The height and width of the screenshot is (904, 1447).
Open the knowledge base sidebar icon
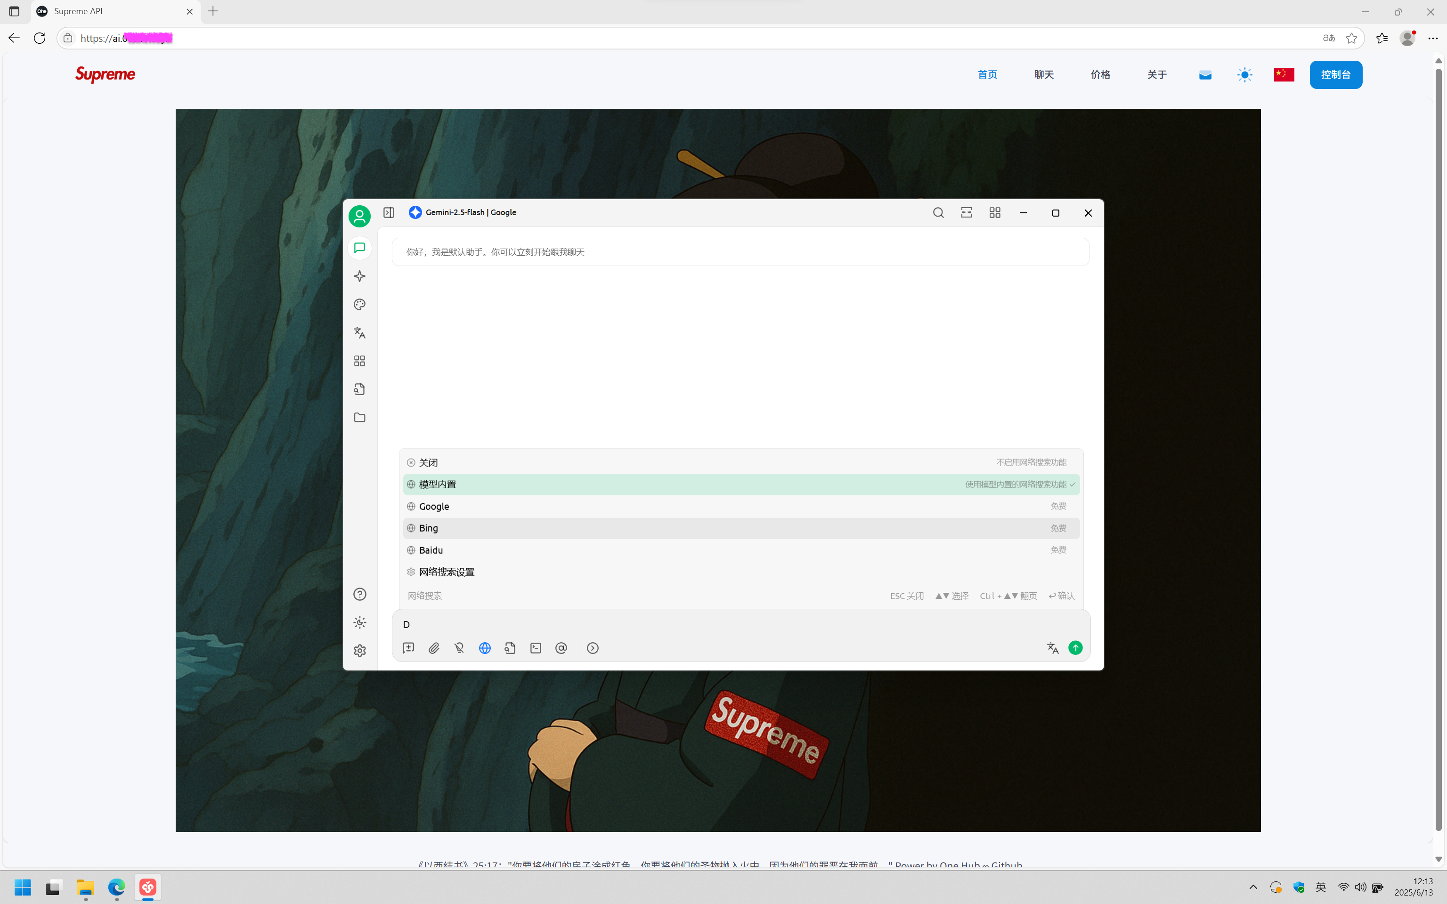point(359,389)
